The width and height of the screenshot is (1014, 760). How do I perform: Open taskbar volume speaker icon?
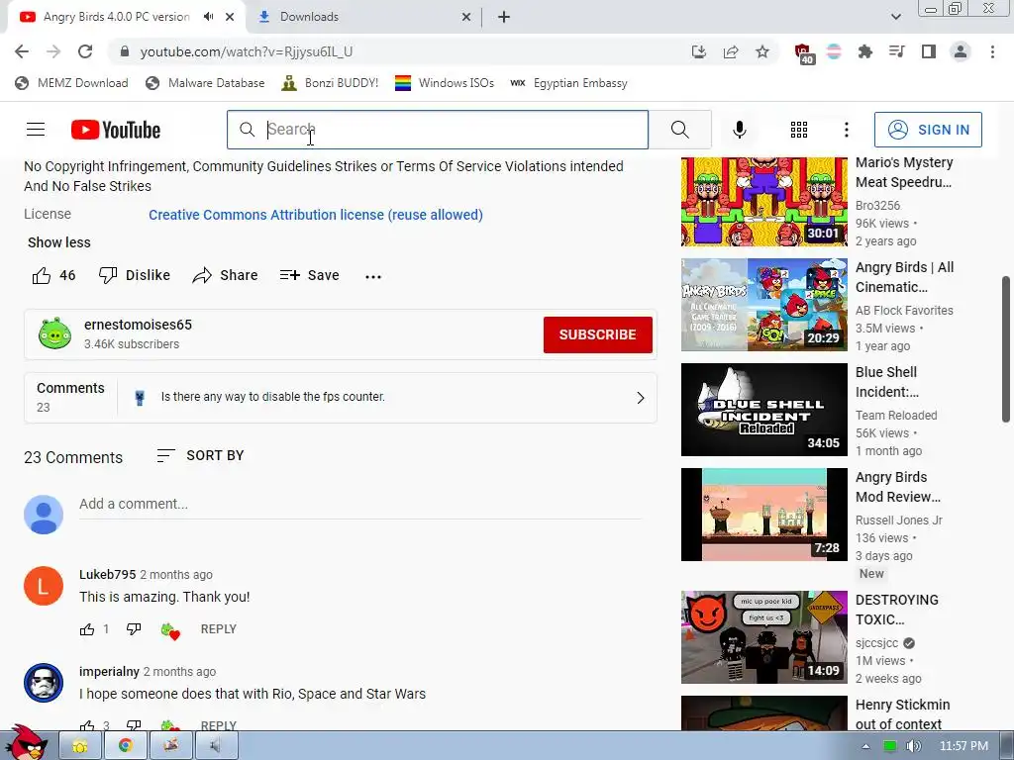click(913, 746)
